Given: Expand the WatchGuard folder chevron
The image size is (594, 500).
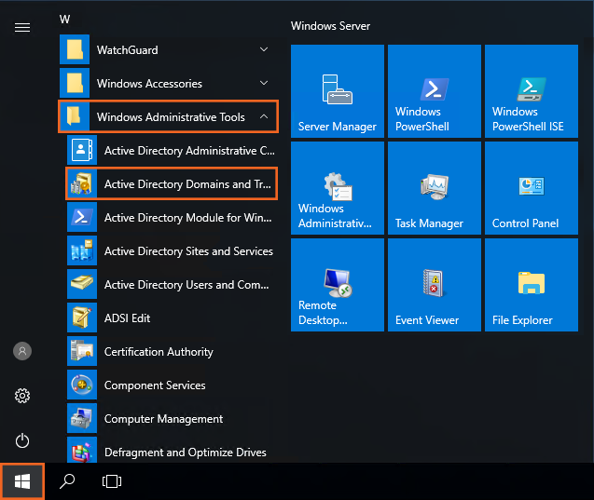Looking at the screenshot, I should point(264,50).
